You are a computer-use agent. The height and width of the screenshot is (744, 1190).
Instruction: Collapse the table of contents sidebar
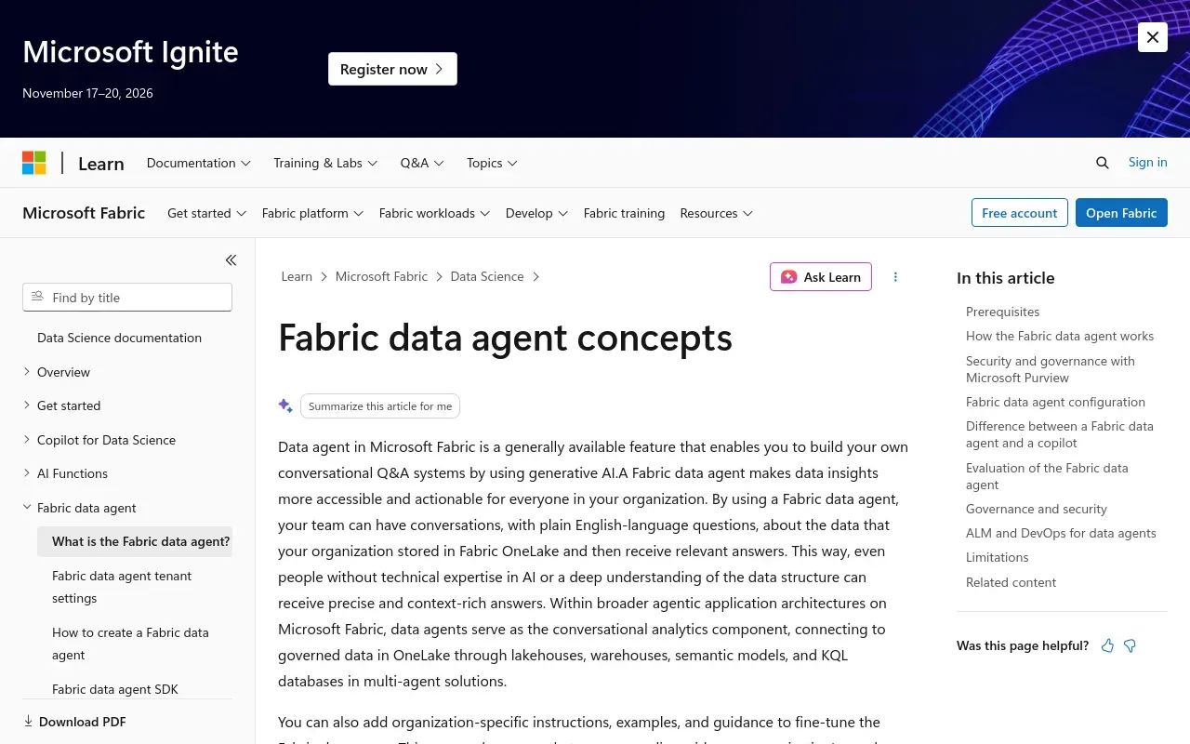231,260
